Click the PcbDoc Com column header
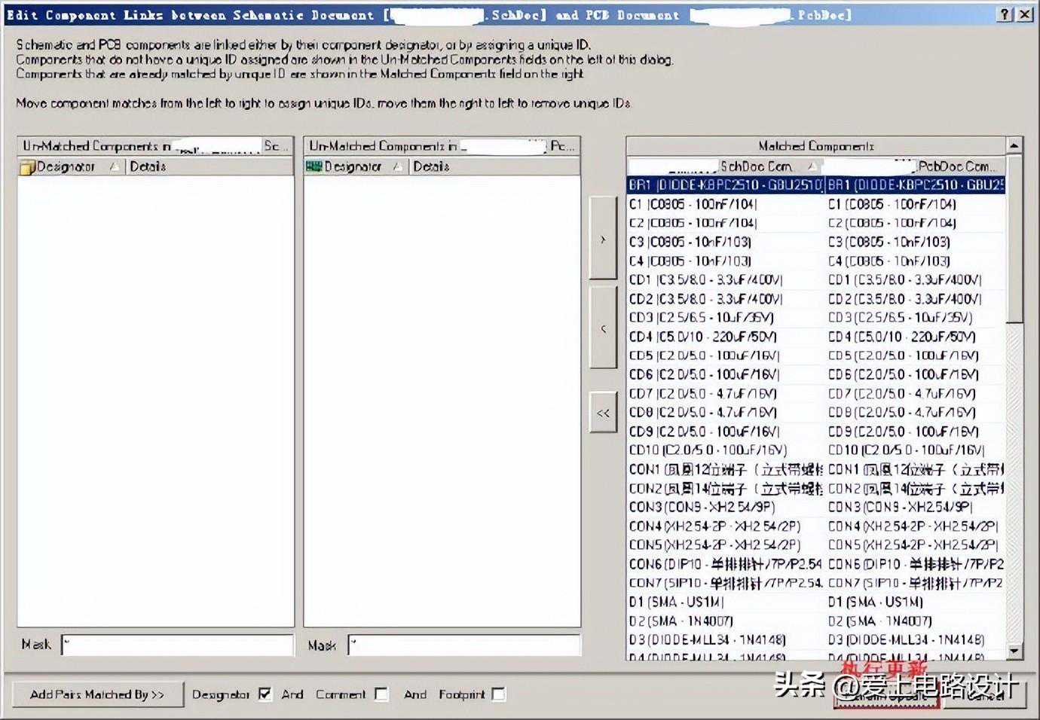The height and width of the screenshot is (720, 1040). tap(916, 166)
